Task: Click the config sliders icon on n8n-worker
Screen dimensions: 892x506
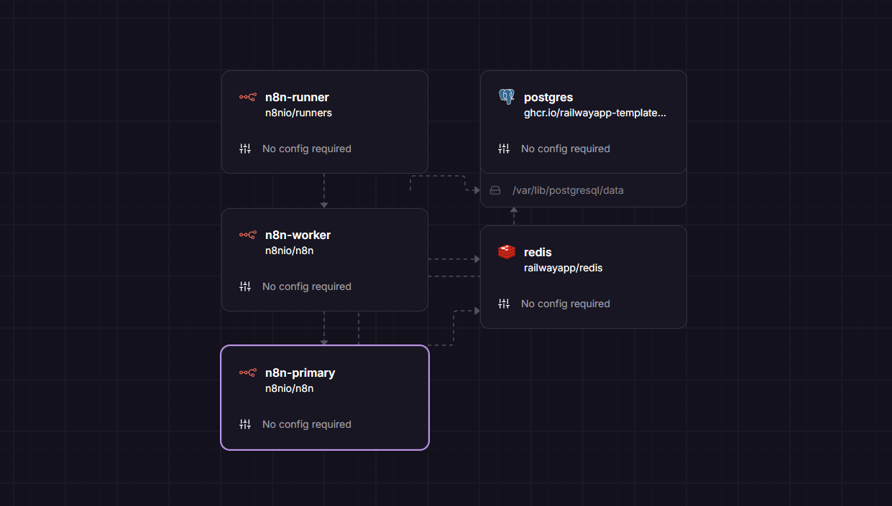Action: [245, 286]
